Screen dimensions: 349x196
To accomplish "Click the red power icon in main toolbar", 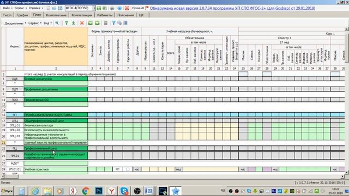I will (x=127, y=8).
